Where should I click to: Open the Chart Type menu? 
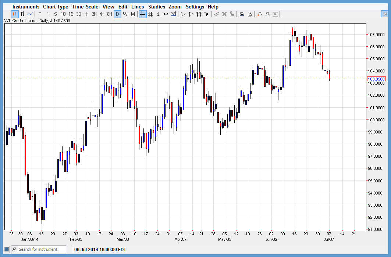click(56, 6)
